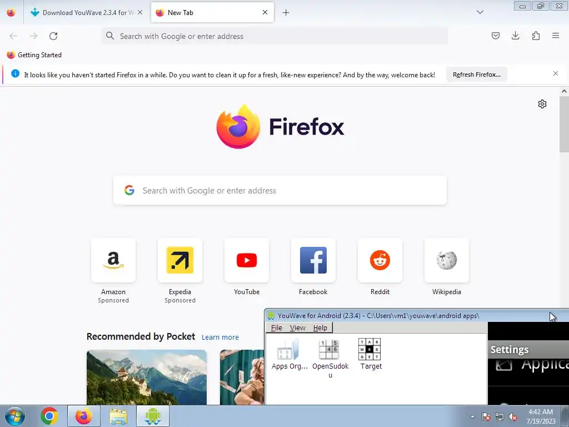Click the network tray icon
The height and width of the screenshot is (427, 569).
coord(500,417)
